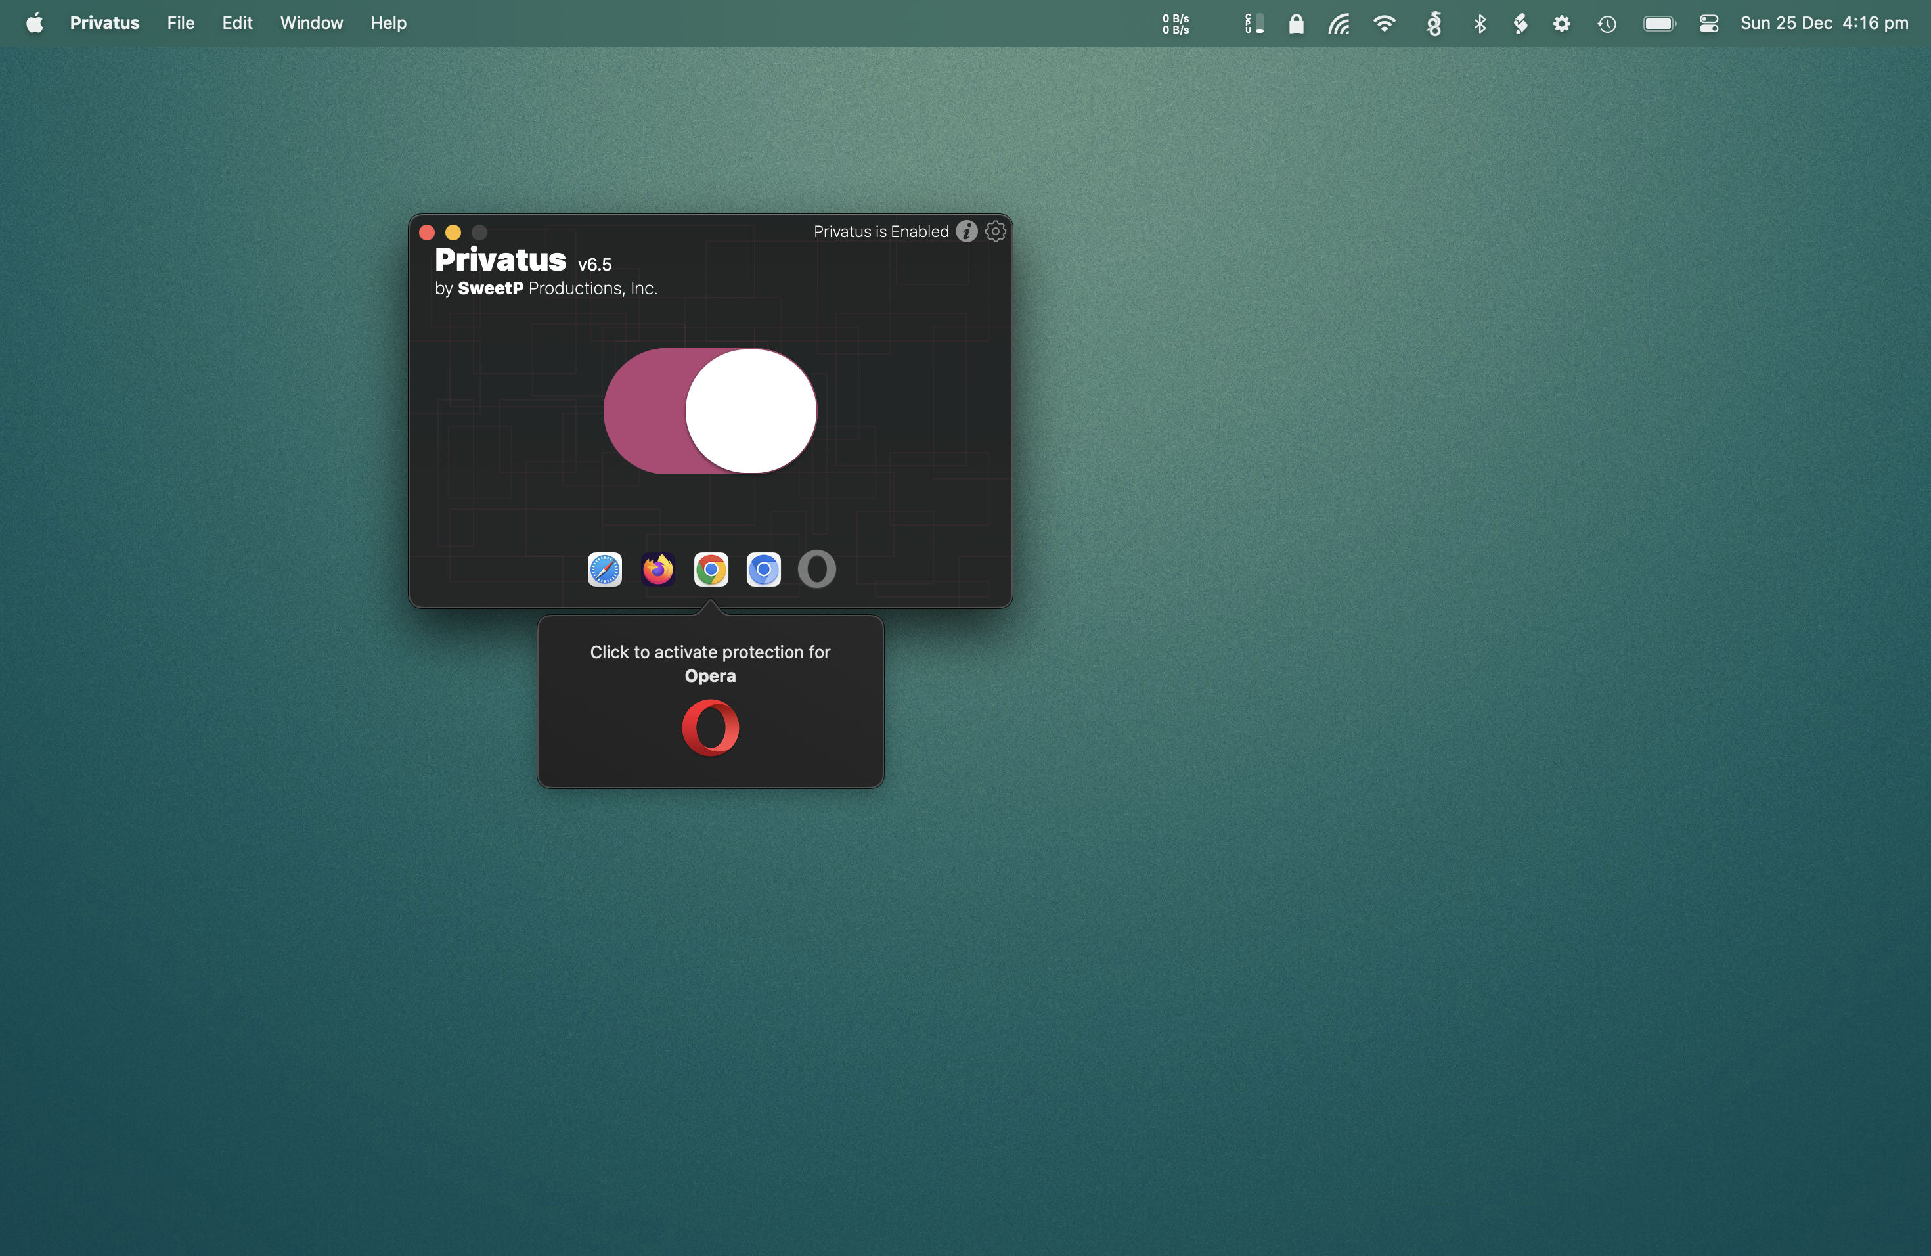Viewport: 1931px width, 1256px height.
Task: Click the gear icon in the menu bar
Action: (1562, 24)
